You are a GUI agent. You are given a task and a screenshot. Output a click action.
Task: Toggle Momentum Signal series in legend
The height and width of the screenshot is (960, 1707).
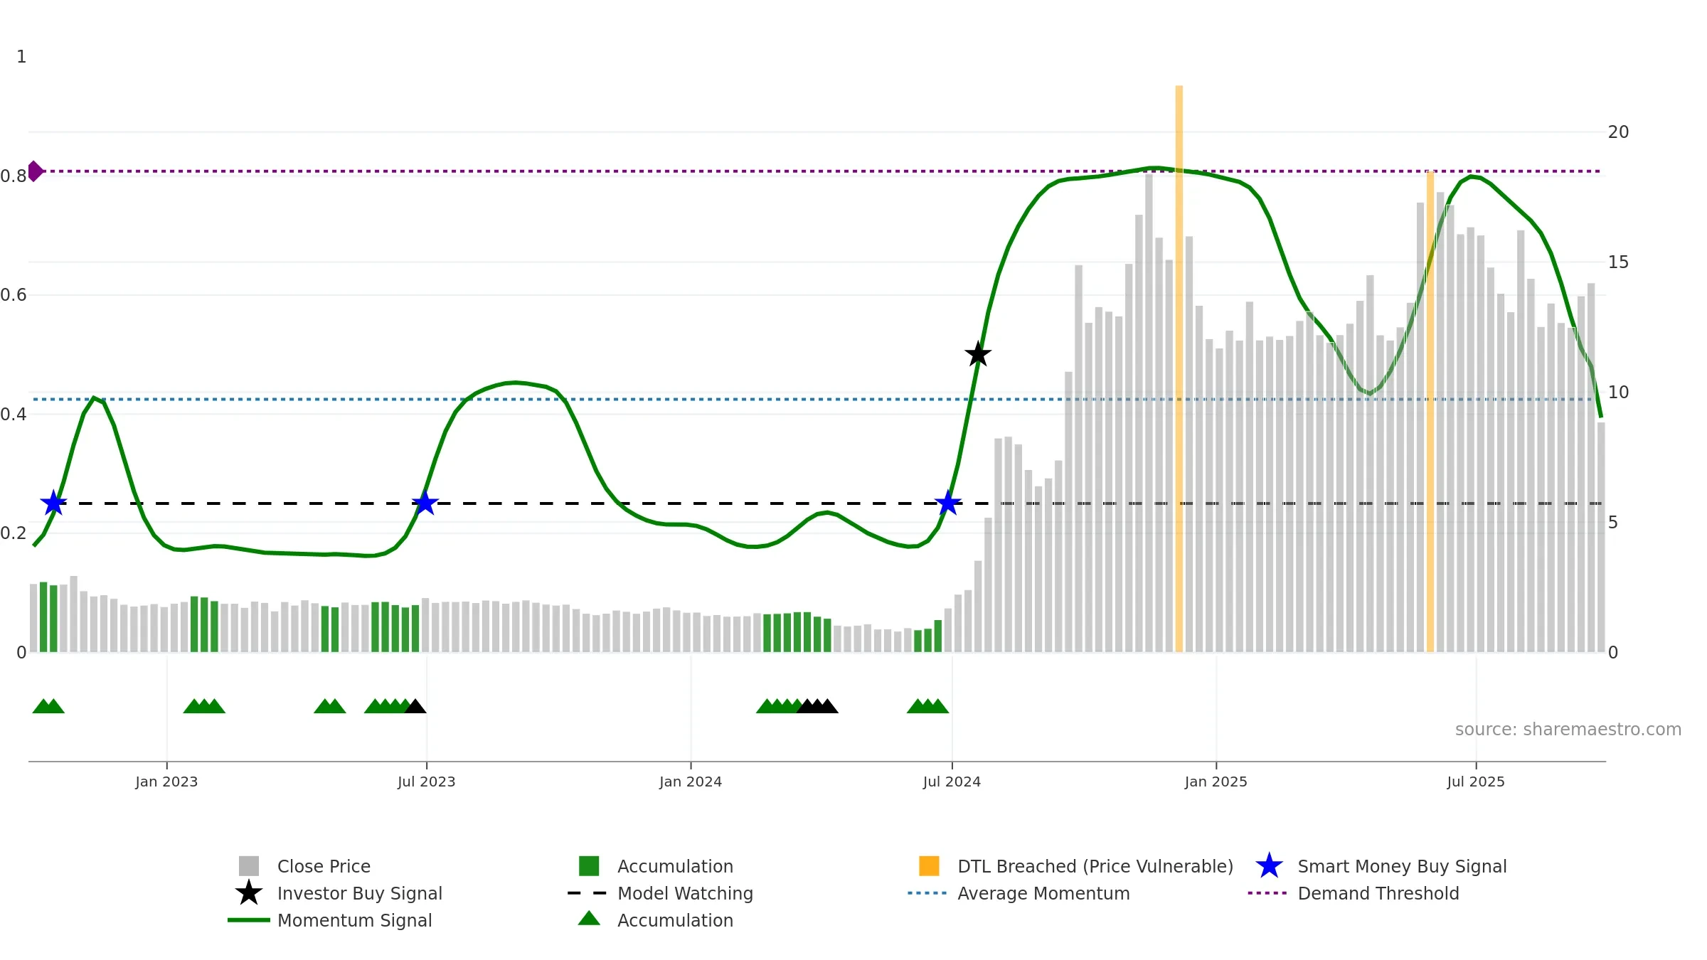(354, 920)
